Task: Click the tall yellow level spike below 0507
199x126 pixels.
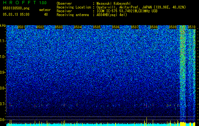Action: click(147, 121)
